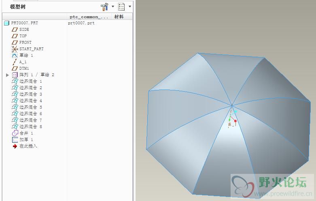
Task: Select the START_PART tree label
Action: click(x=32, y=49)
